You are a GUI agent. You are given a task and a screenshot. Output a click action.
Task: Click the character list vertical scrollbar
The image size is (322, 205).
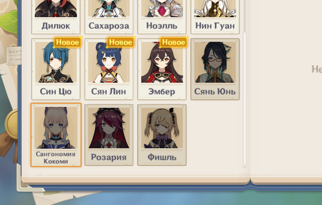coord(245,98)
